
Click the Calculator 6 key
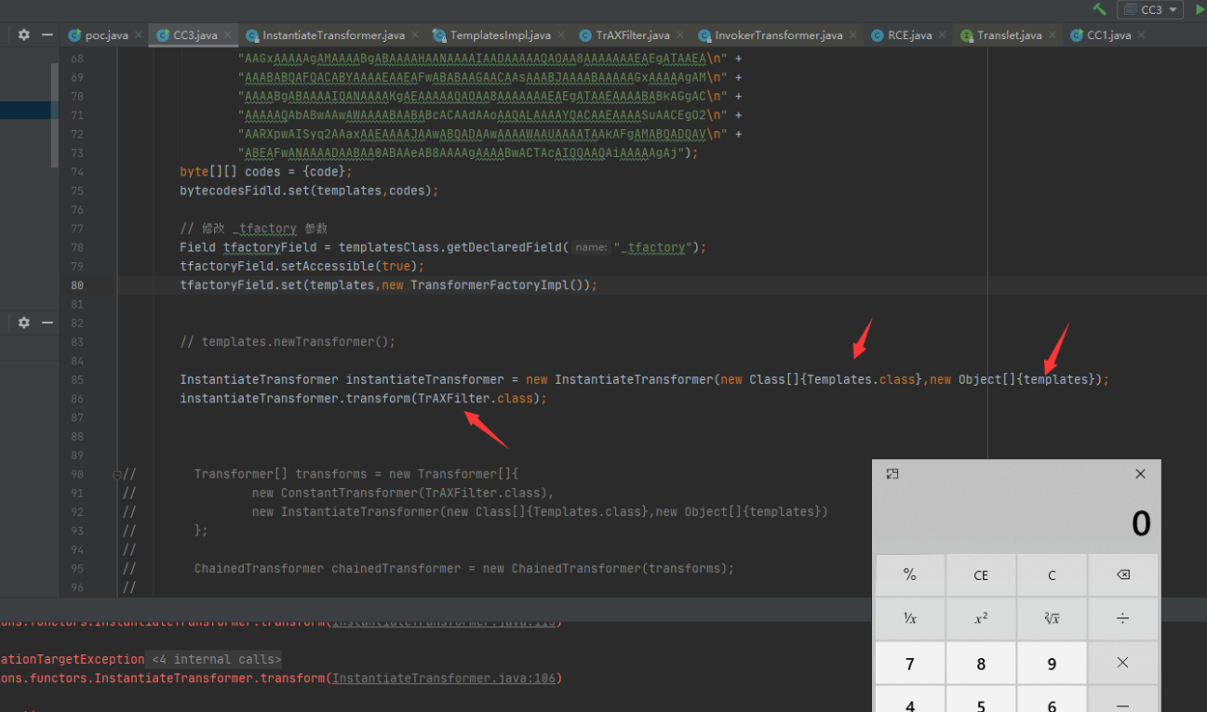(1052, 701)
